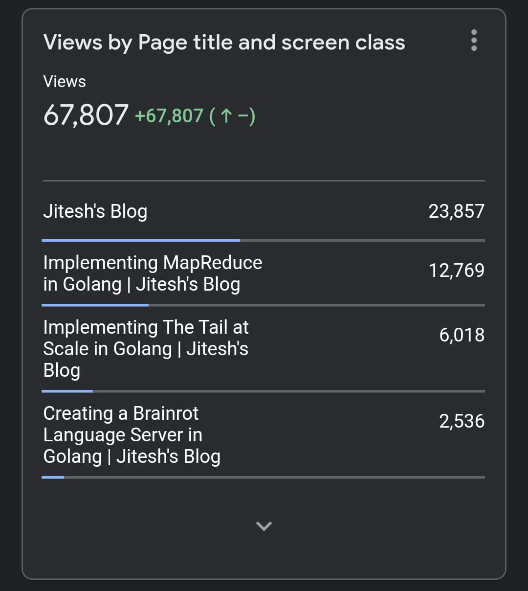Click the 12,769 views count
Viewport: 528px width, 591px height.
(456, 271)
